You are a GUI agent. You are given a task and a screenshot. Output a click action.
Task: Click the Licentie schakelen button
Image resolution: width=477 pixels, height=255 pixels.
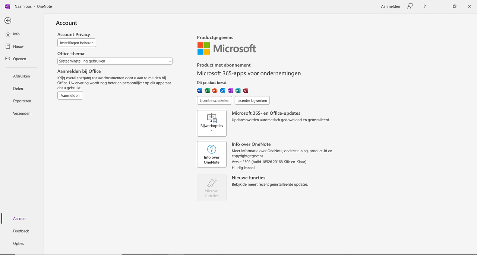pos(214,101)
